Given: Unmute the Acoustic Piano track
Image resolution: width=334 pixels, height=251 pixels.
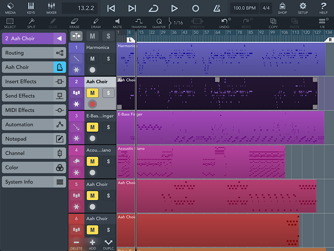Looking at the screenshot, I should 92,162.
